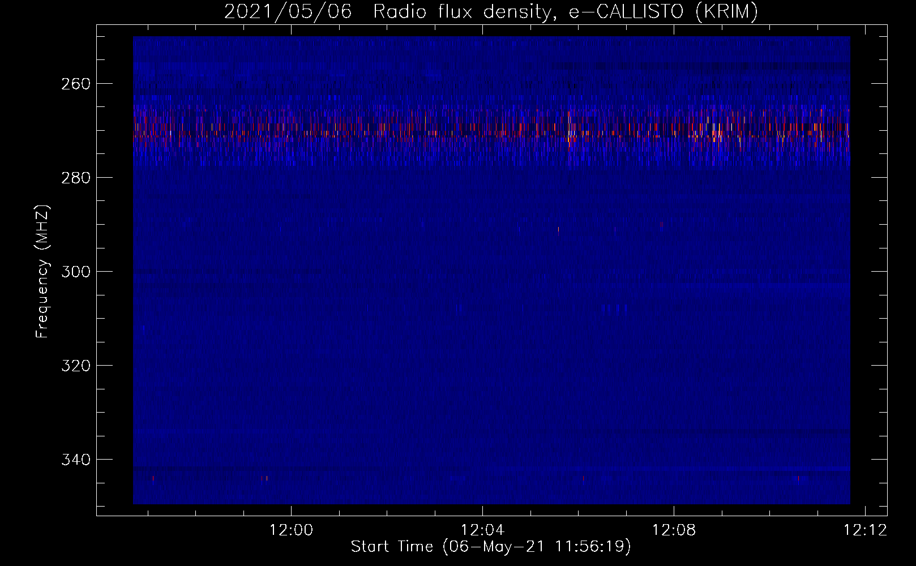
Task: Click the 12:08 time tick label
Action: (x=674, y=530)
